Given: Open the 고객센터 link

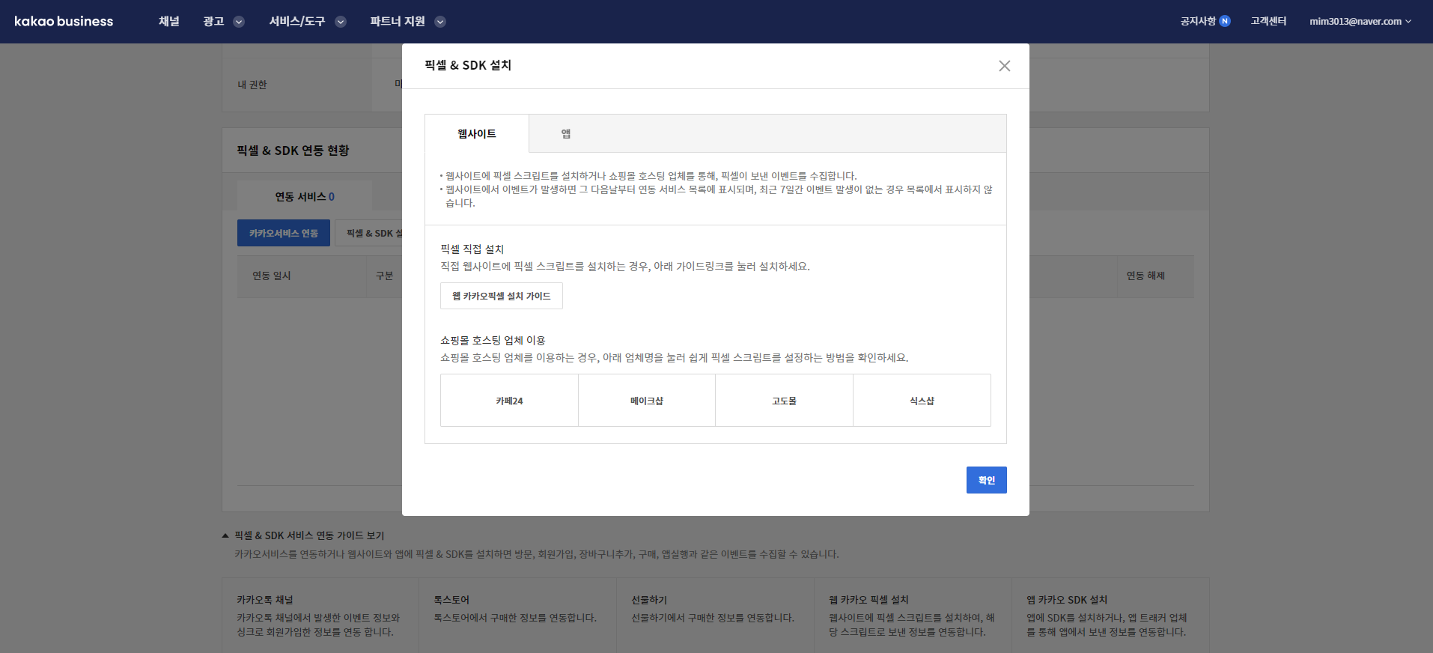Looking at the screenshot, I should pyautogui.click(x=1268, y=21).
